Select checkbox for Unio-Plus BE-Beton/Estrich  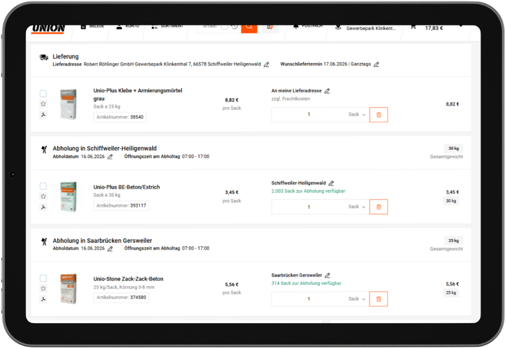(43, 186)
